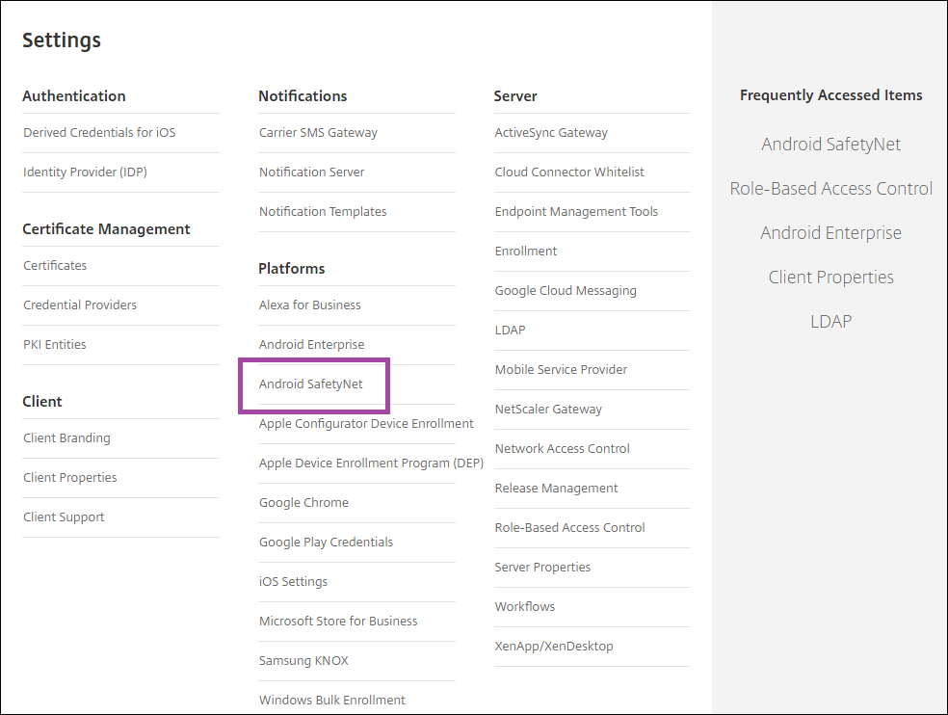The height and width of the screenshot is (715, 948).
Task: Go to Google Play Credentials
Action: point(326,543)
